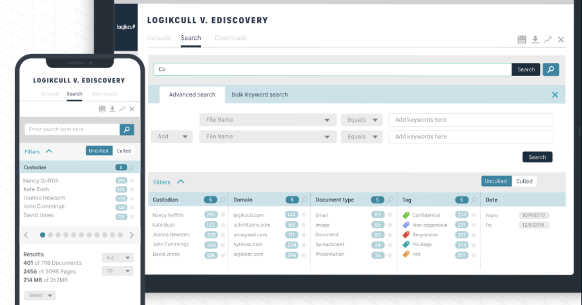Image resolution: width=582 pixels, height=305 pixels.
Task: Select the radio dot for nytimes.com
Action: (x=304, y=244)
